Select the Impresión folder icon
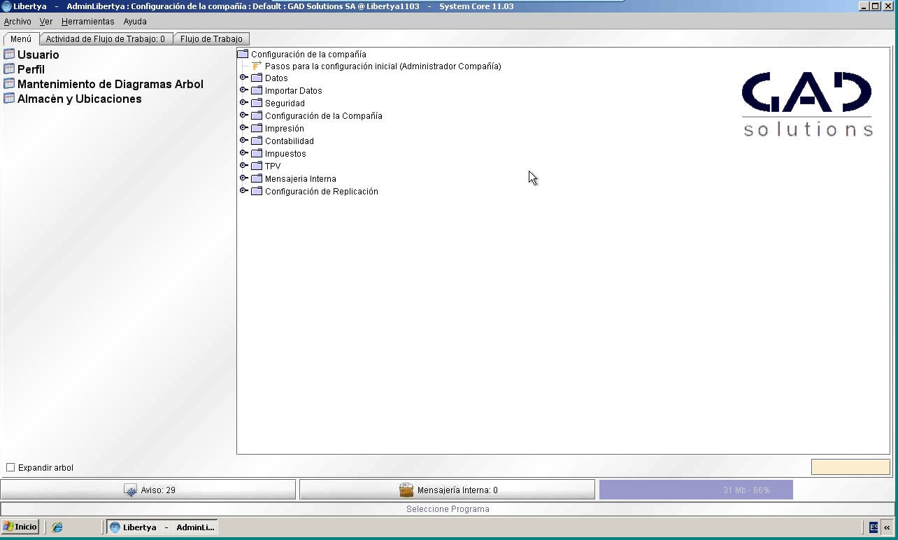Image resolution: width=898 pixels, height=540 pixels. pos(257,129)
